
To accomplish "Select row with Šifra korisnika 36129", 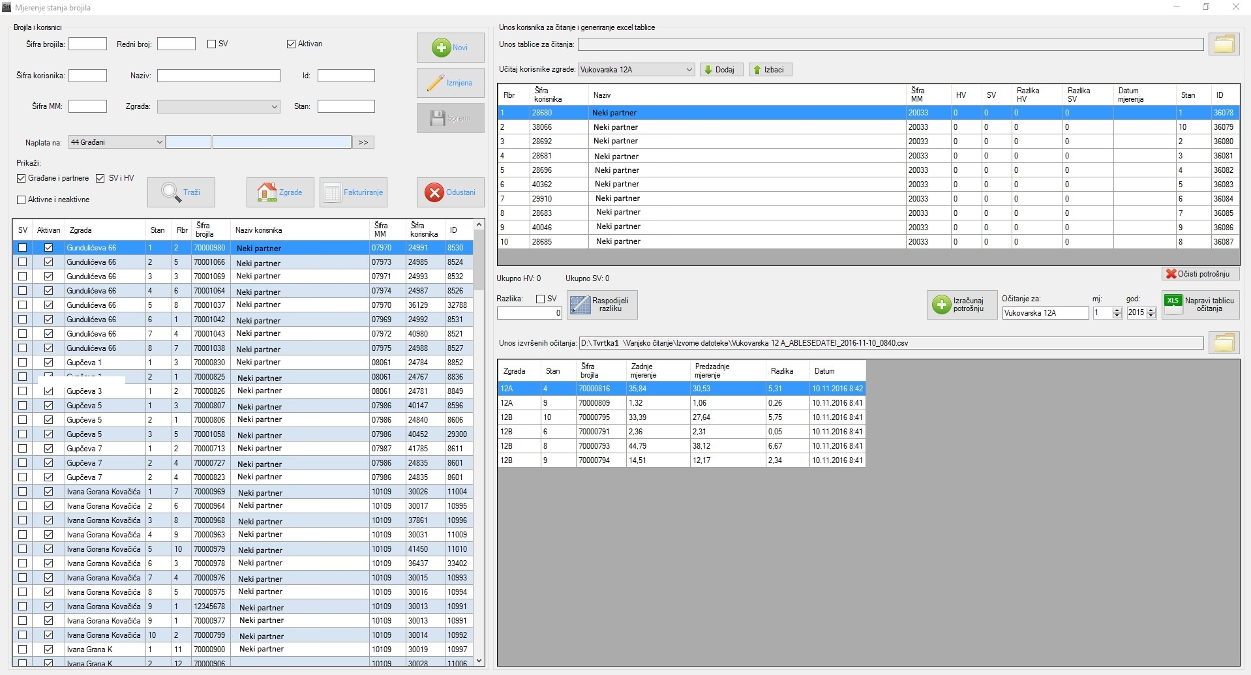I will pyautogui.click(x=243, y=305).
